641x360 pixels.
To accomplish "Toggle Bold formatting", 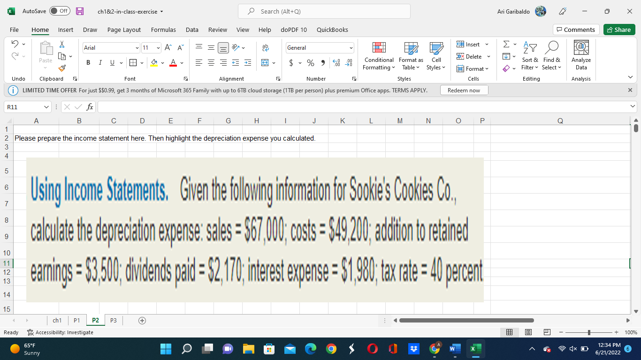I will (88, 63).
